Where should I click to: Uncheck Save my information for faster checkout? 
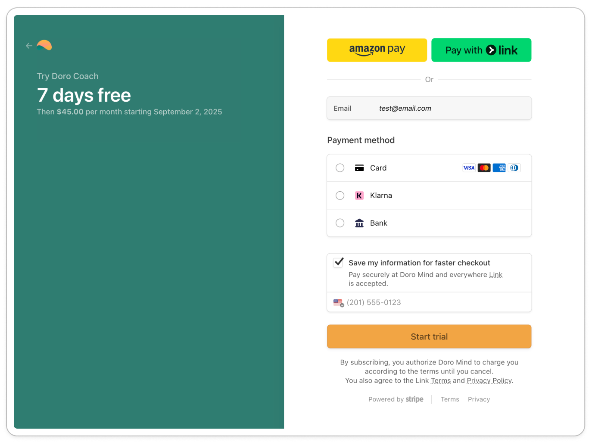click(339, 262)
